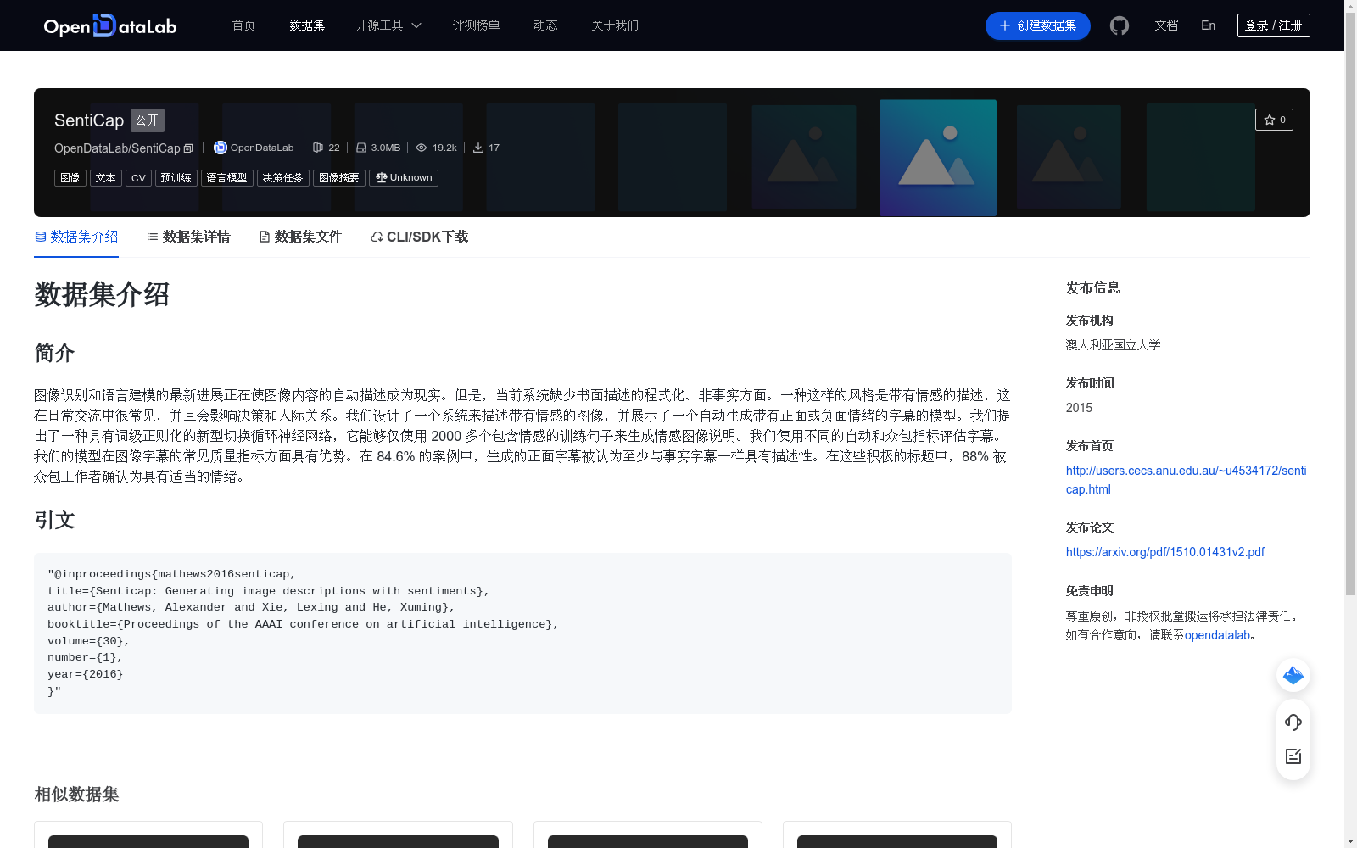
Task: Click the scrollbar down arrow
Action: (1350, 841)
